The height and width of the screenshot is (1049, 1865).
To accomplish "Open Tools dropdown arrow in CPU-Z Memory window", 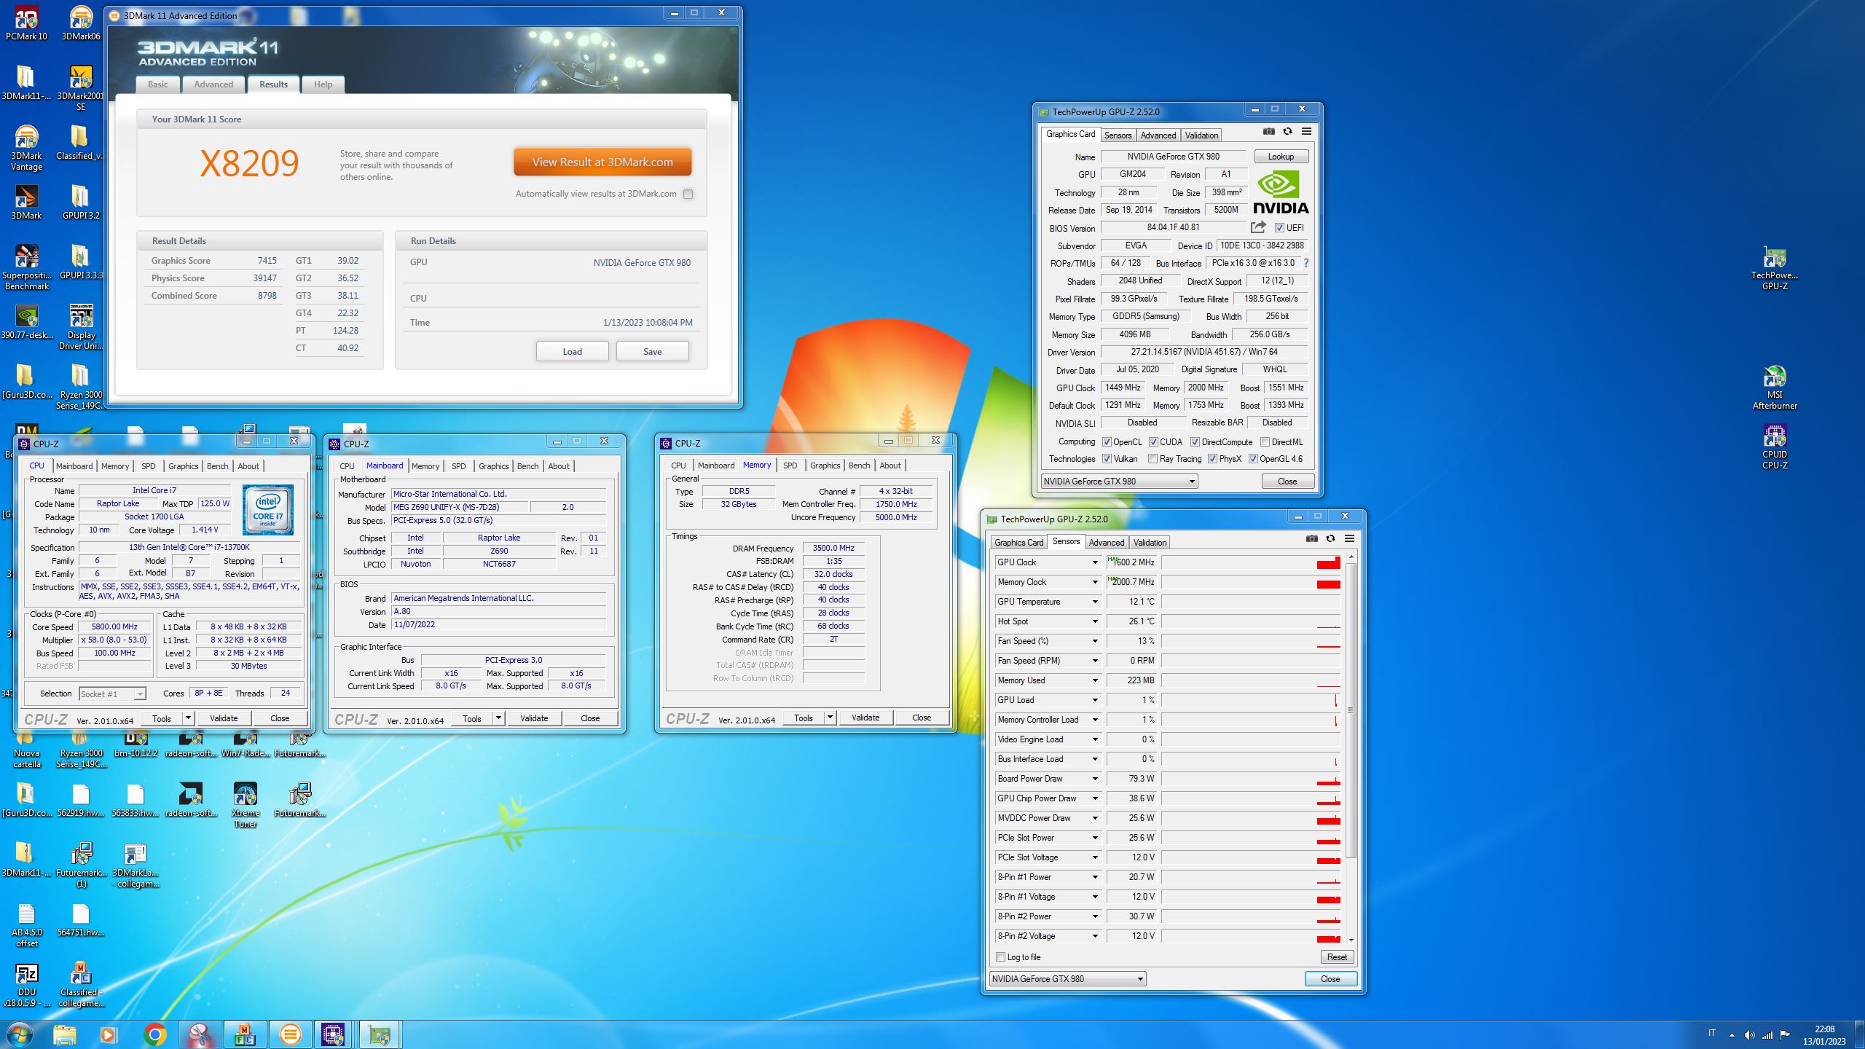I will pyautogui.click(x=830, y=718).
